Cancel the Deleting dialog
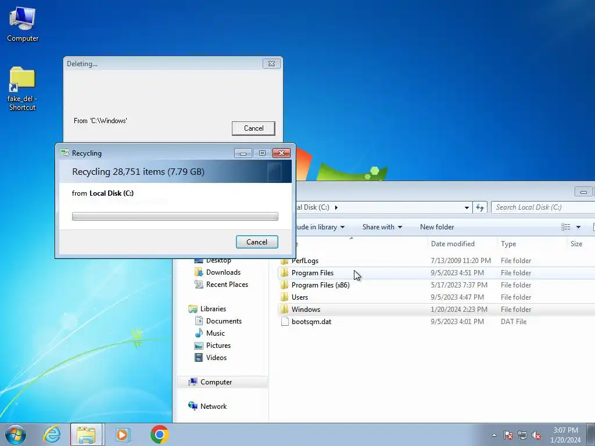 [253, 128]
